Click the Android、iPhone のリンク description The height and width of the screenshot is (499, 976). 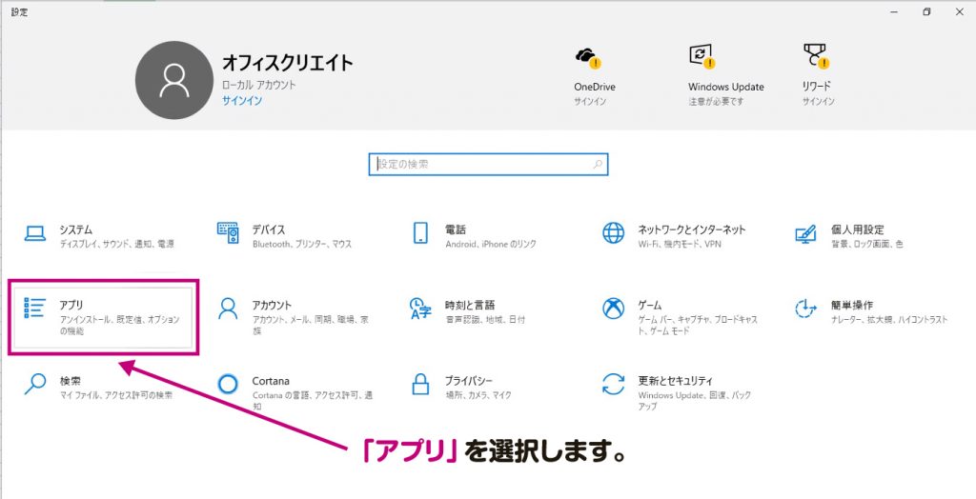(x=491, y=245)
